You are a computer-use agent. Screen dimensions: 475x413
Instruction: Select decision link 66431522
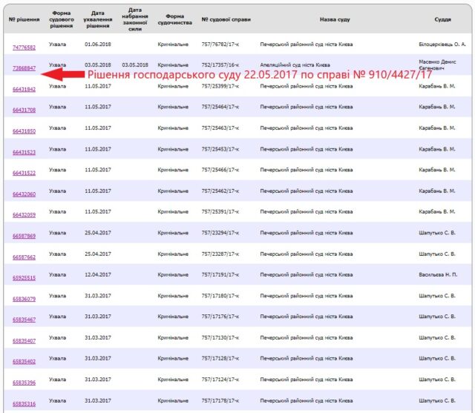(24, 173)
